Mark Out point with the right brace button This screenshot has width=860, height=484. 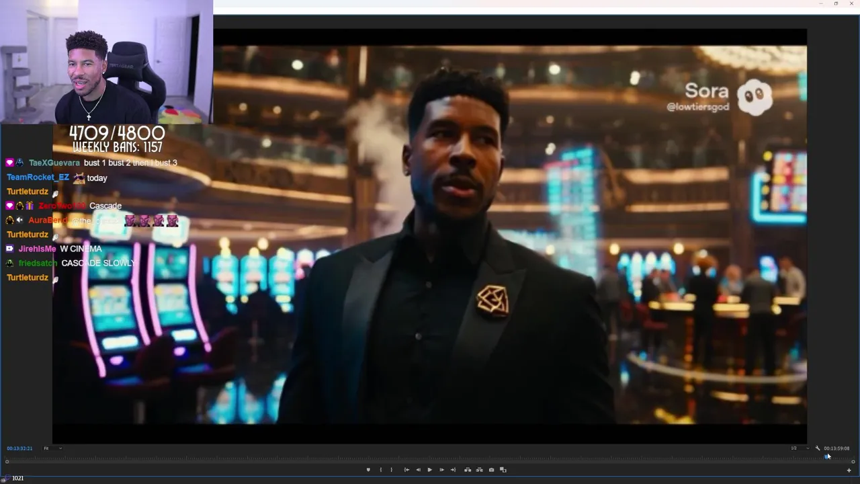(x=392, y=470)
